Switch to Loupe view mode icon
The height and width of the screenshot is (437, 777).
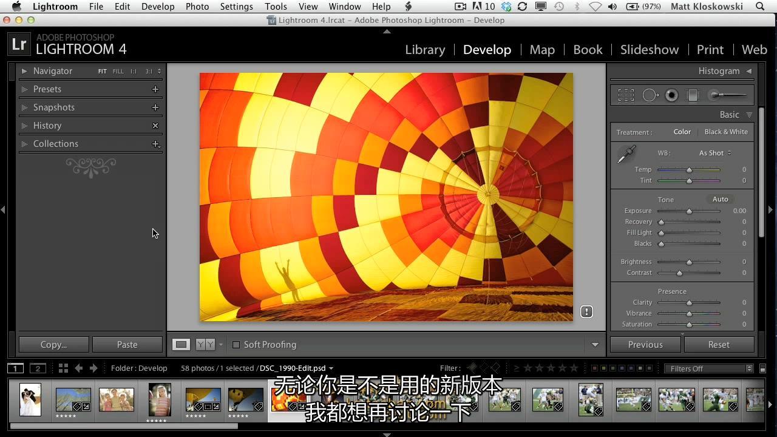point(181,344)
